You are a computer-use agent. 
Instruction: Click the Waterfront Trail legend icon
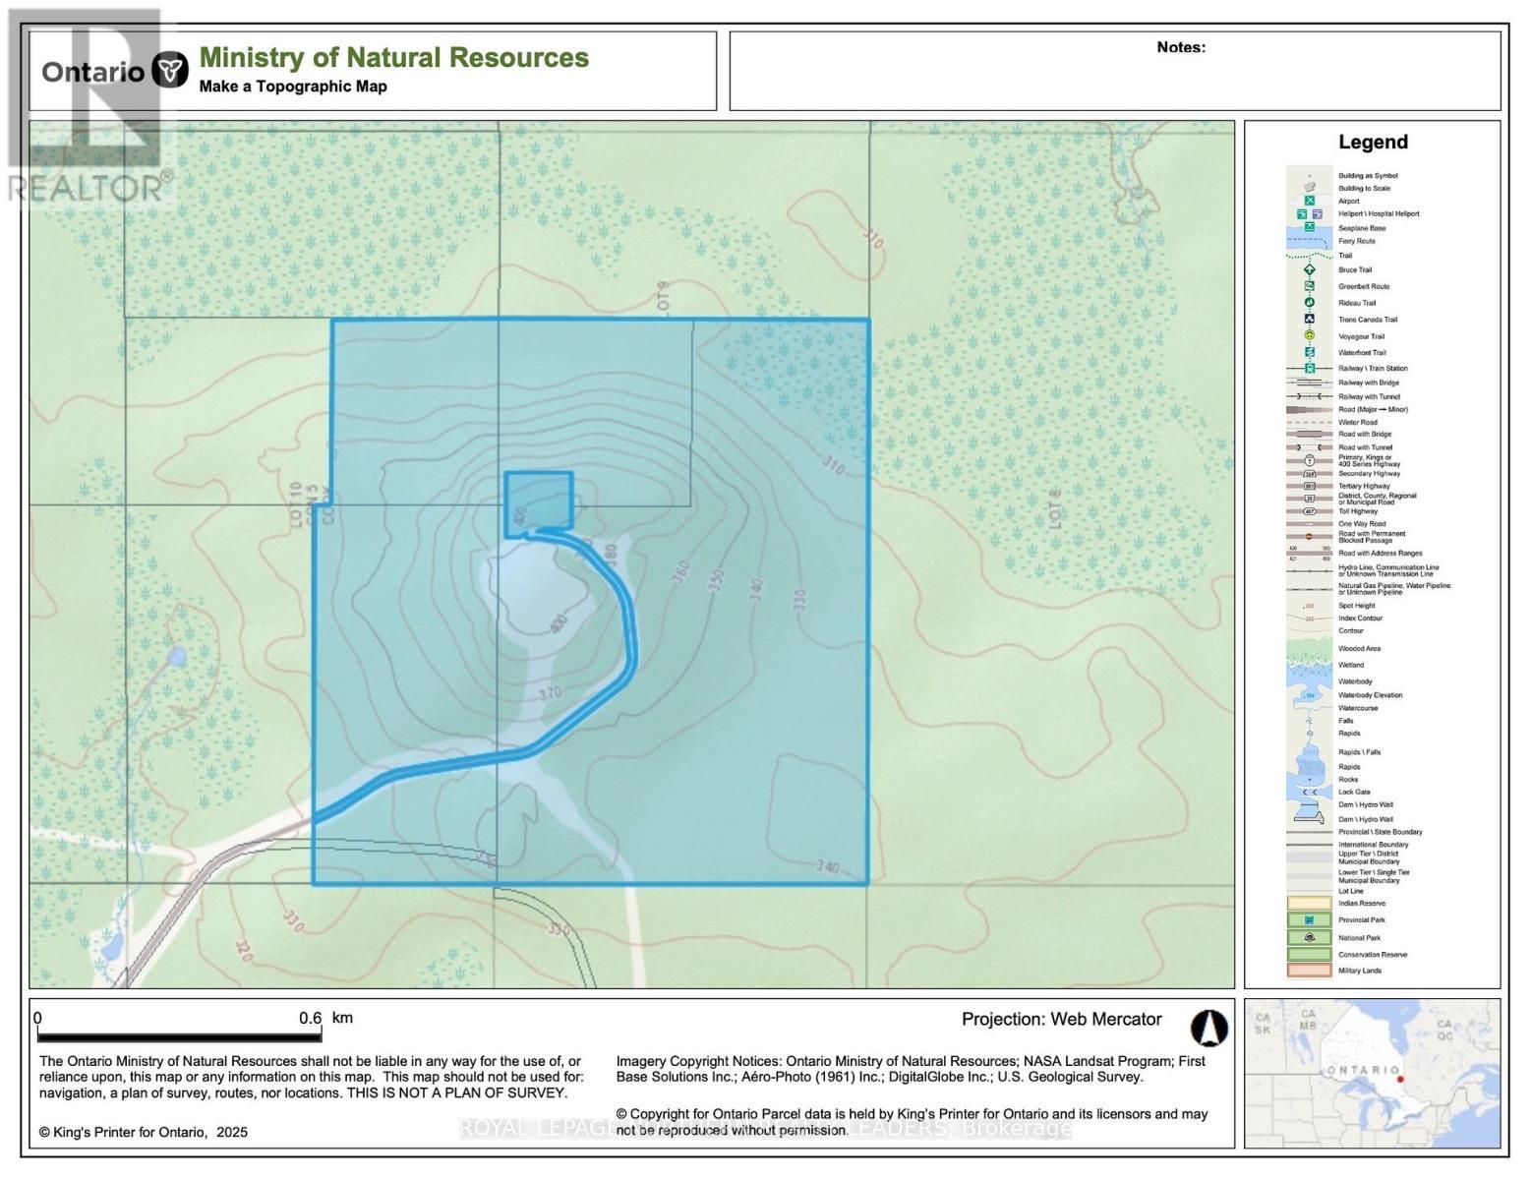pos(1310,352)
